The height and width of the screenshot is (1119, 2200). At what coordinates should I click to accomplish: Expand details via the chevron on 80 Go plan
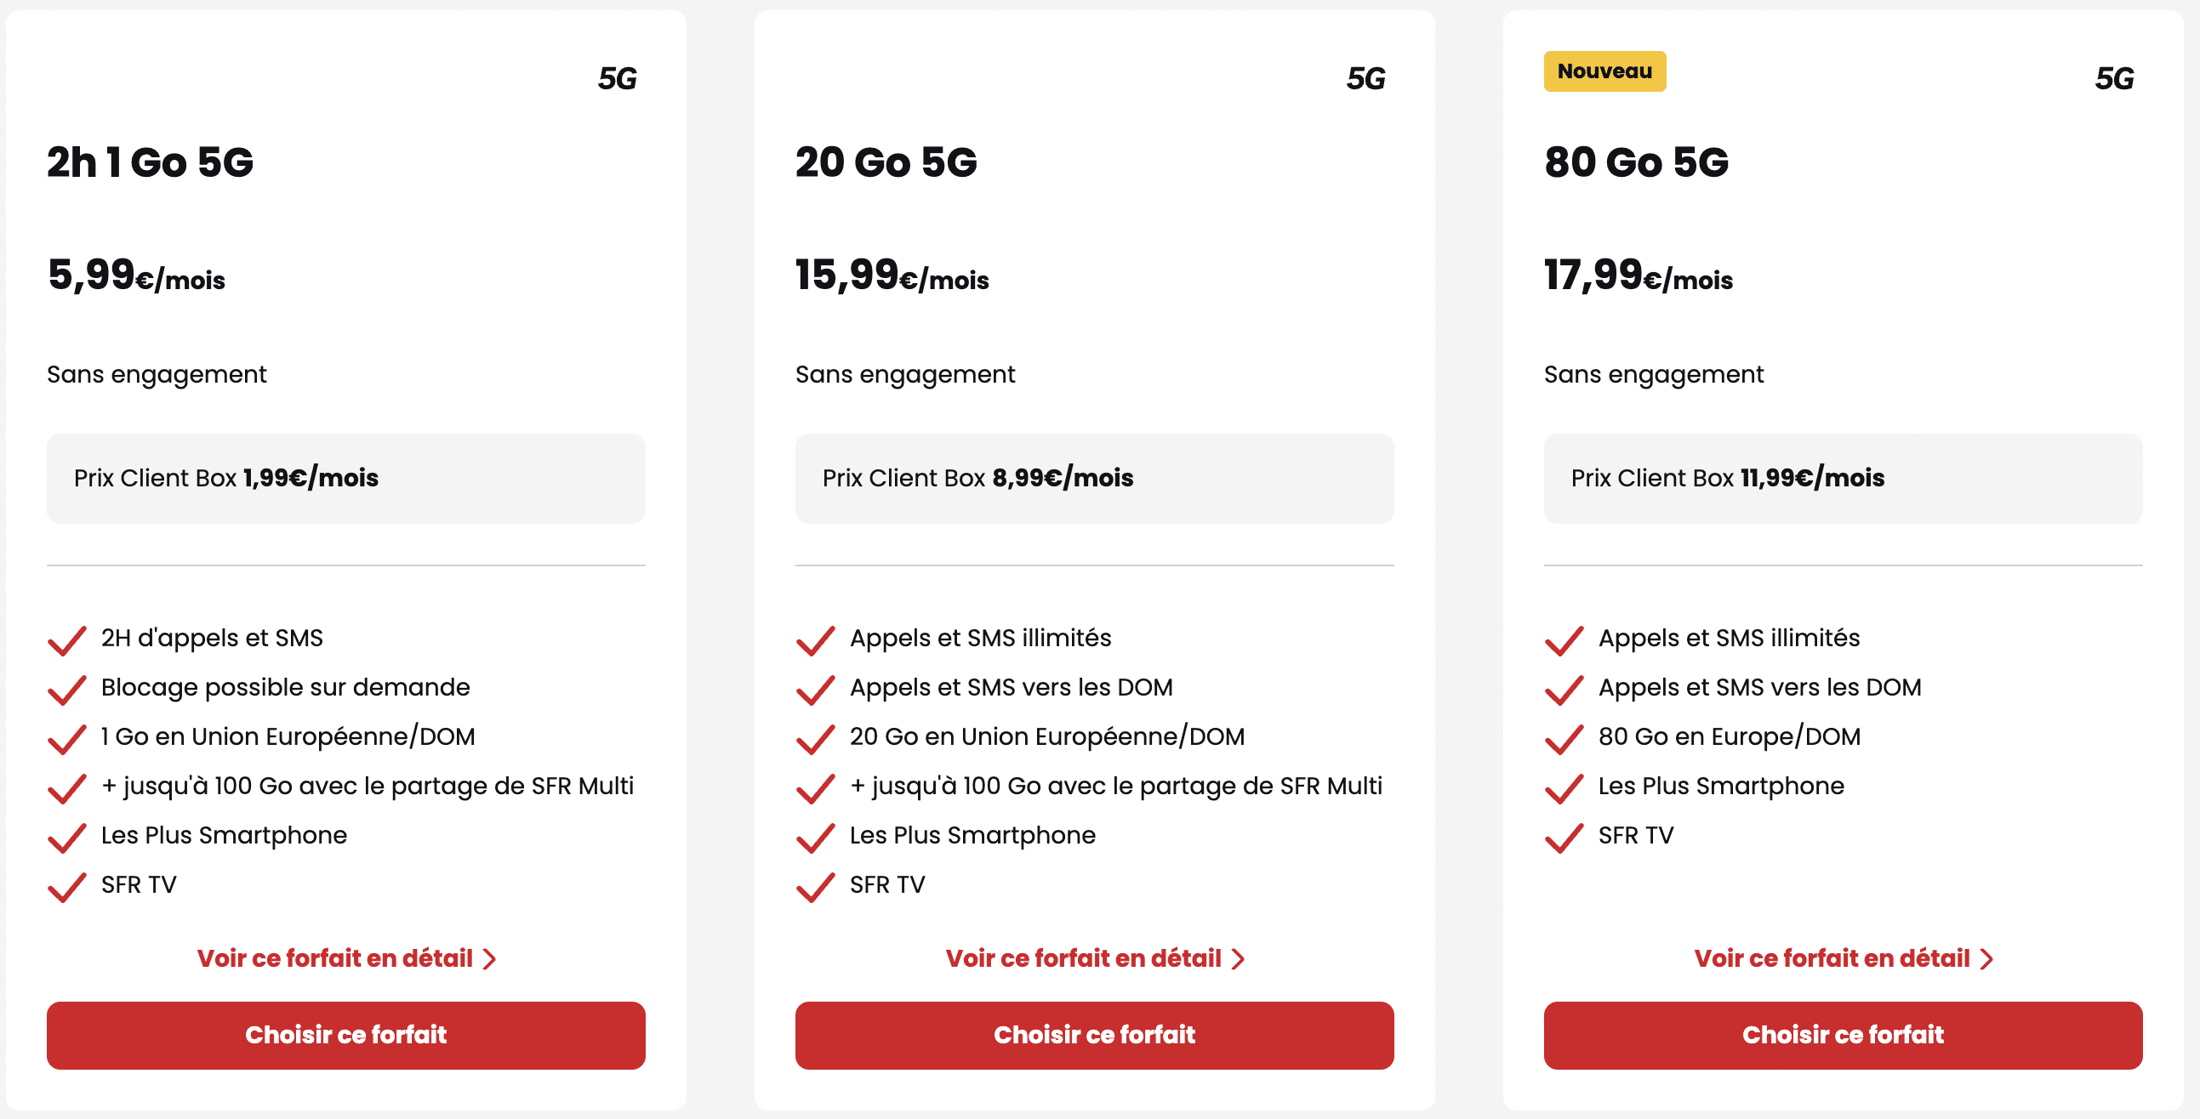click(1988, 958)
